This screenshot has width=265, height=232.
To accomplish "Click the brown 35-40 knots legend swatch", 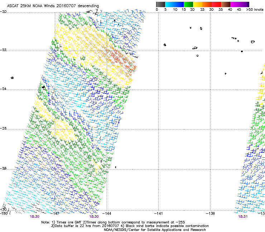I will click(x=226, y=4).
